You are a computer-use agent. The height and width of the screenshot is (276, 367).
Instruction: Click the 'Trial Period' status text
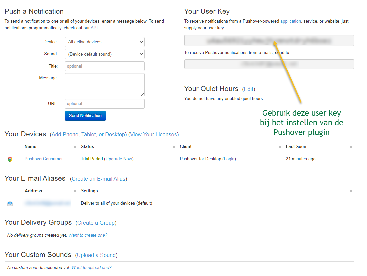[92, 159]
